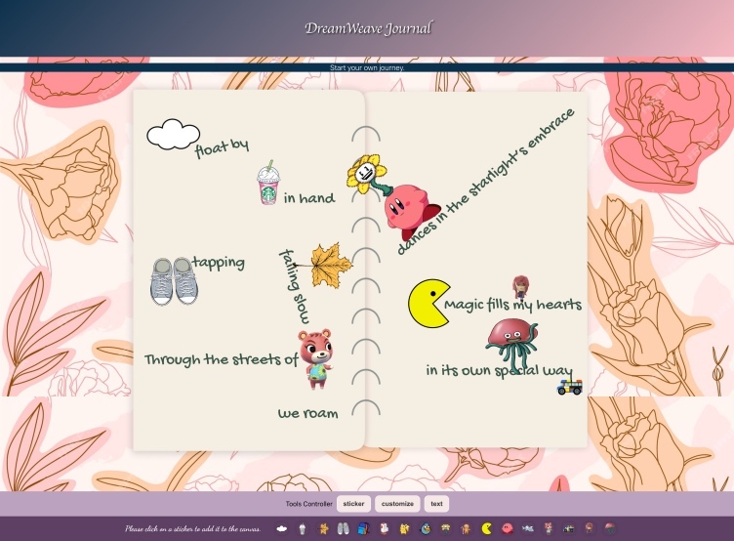Add the cloud sticker from the sticker bar

pos(282,529)
